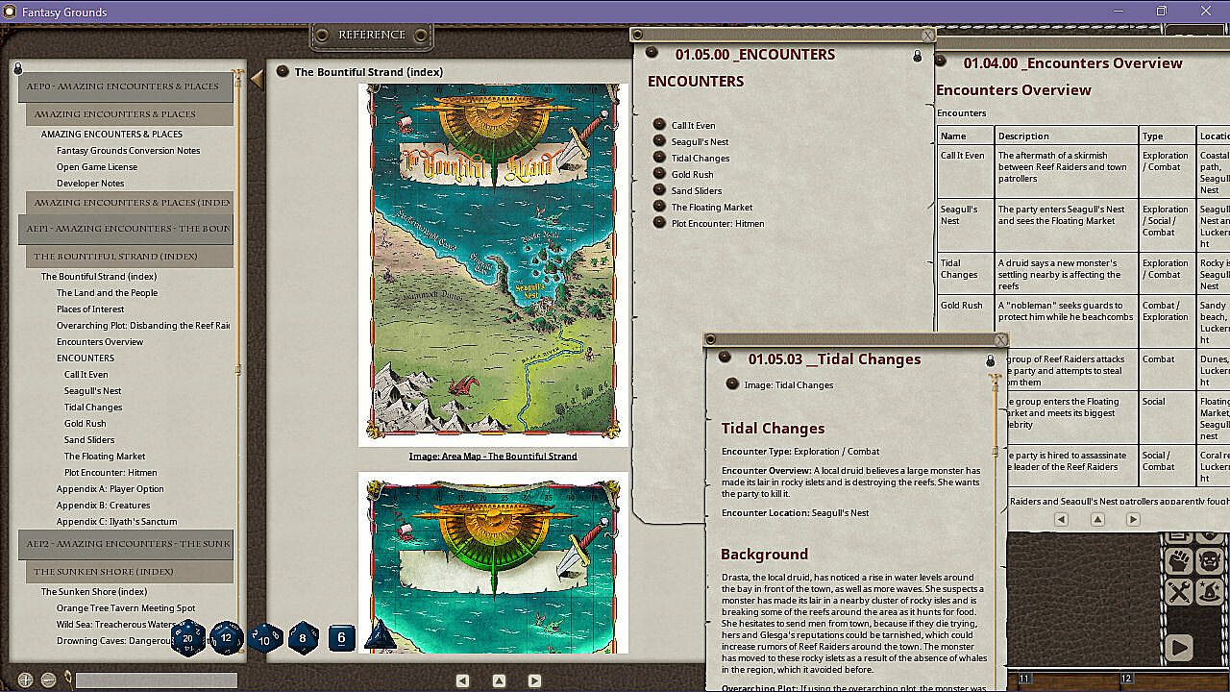Screen dimensions: 1230x692
Task: Select the d8 die
Action: tap(303, 637)
